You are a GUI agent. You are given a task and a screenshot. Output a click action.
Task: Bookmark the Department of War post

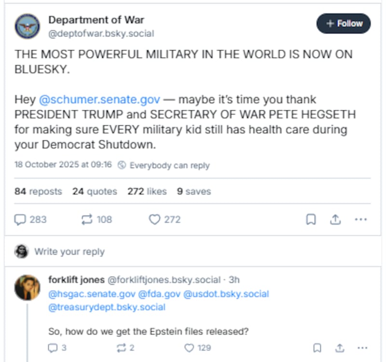(311, 220)
